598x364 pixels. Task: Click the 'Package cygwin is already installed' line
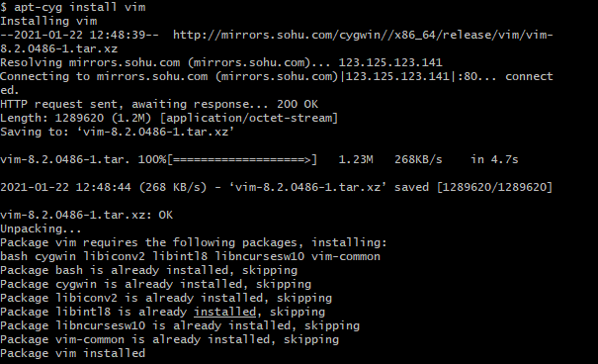tap(155, 284)
